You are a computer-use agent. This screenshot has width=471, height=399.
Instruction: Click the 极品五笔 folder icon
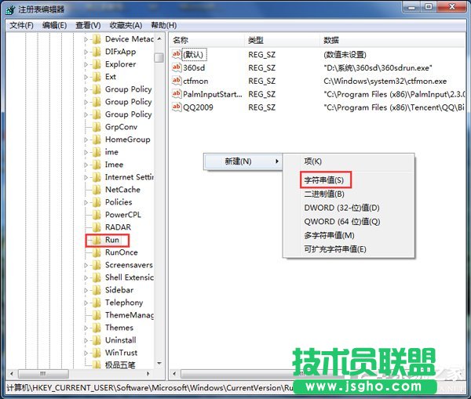click(x=97, y=365)
